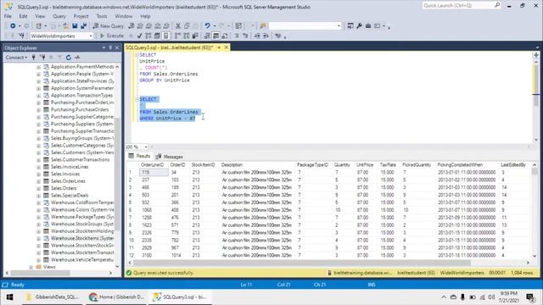
Task: Click the New Query toolbar button
Action: (x=108, y=26)
